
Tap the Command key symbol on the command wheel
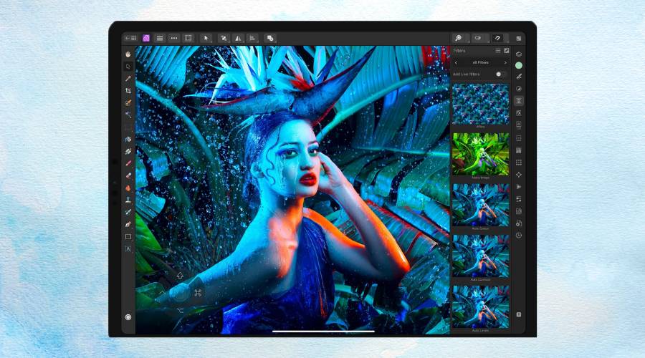(x=198, y=293)
